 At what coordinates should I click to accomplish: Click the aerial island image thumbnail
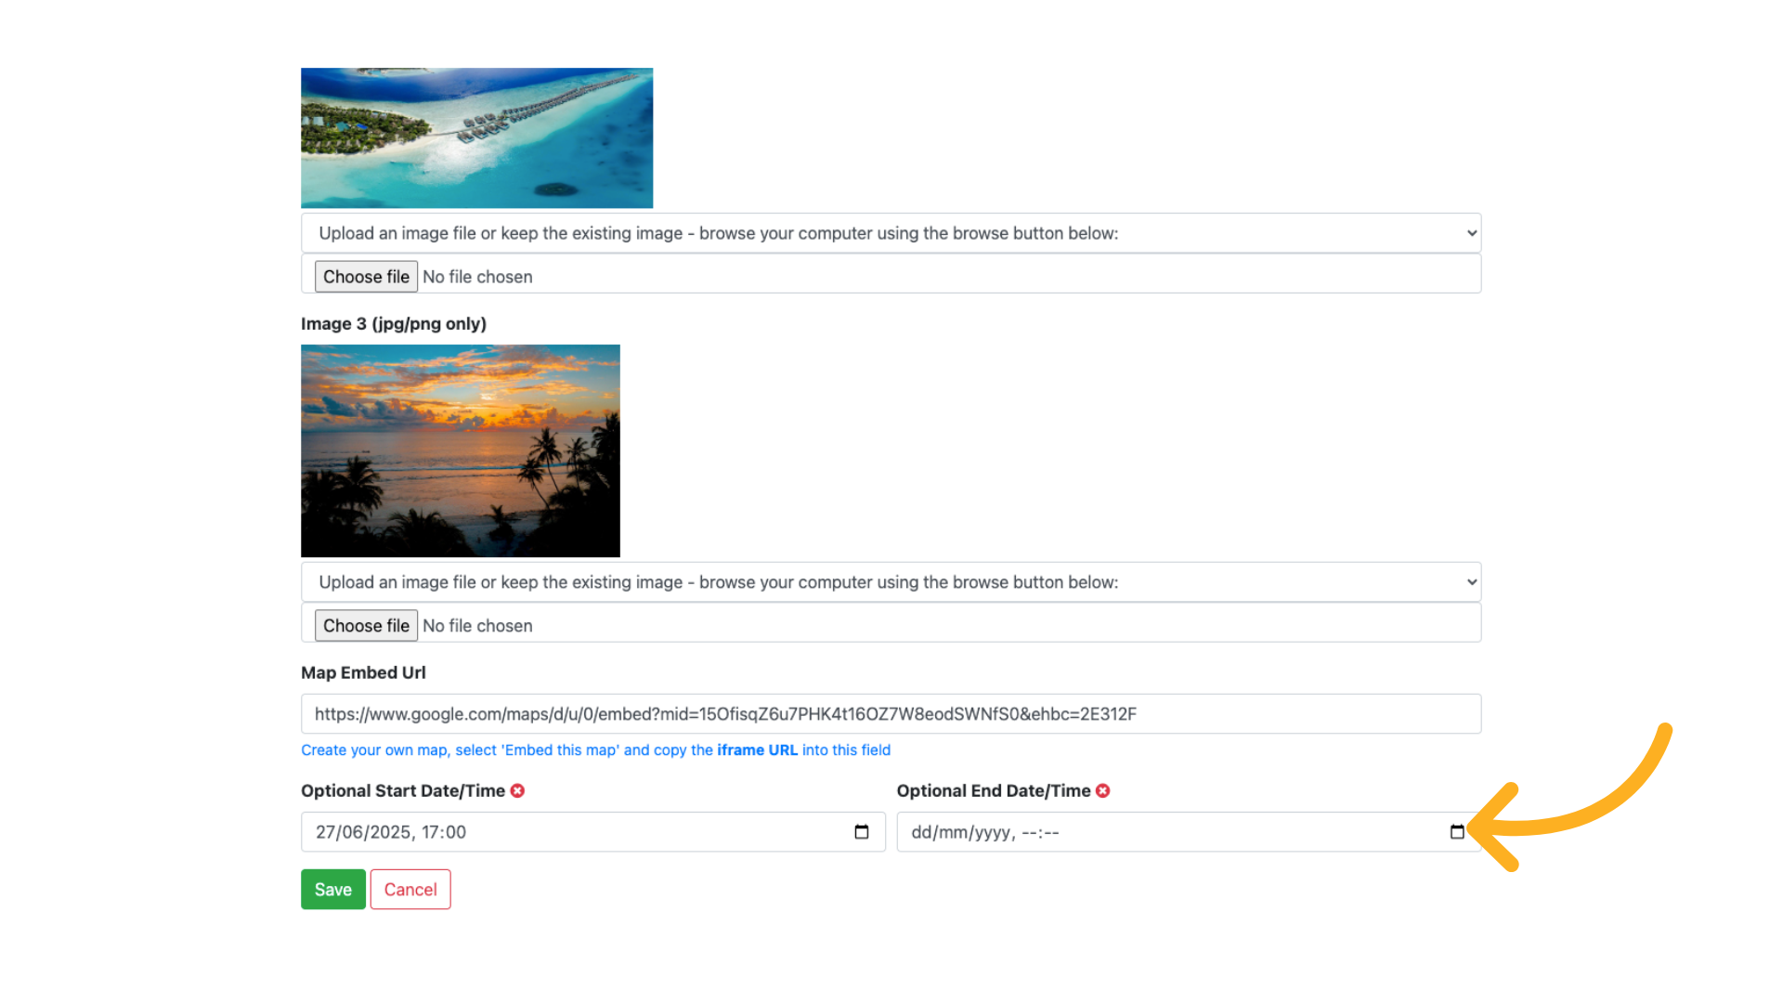tap(476, 137)
